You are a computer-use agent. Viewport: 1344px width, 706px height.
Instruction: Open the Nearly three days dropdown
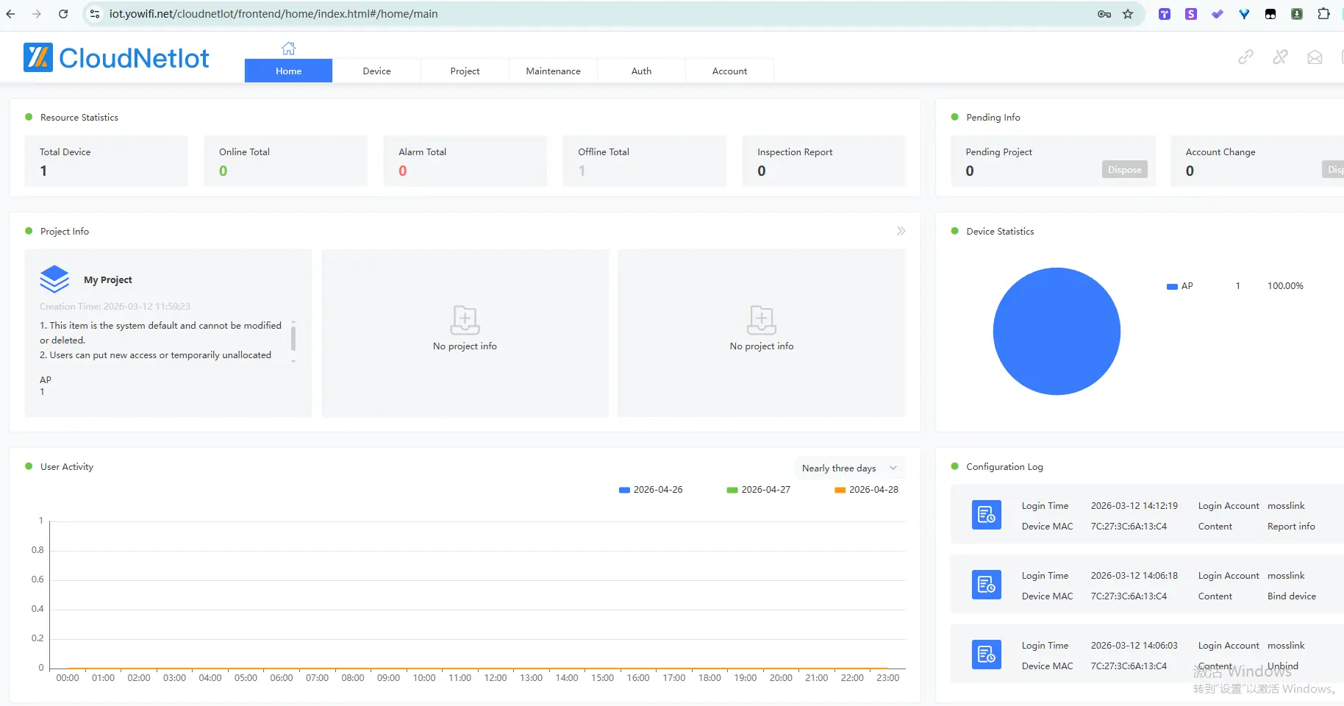(850, 468)
